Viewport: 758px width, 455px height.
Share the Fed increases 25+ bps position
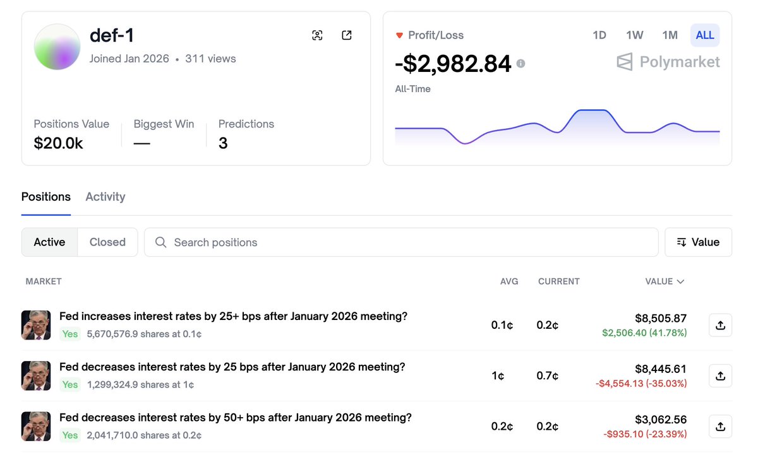720,325
